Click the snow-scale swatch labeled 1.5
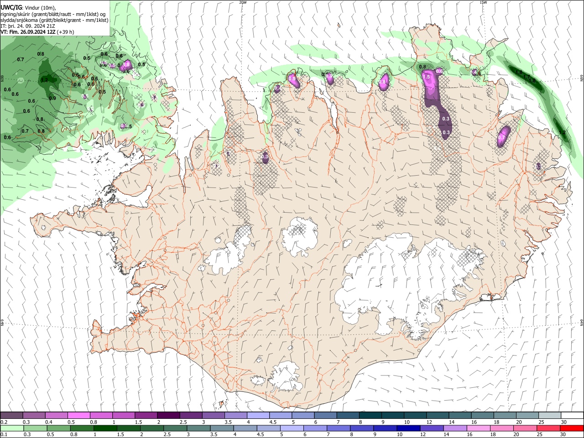The width and height of the screenshot is (584, 438). [146, 415]
